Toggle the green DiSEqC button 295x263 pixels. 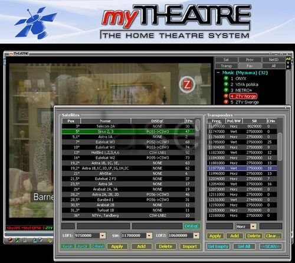[192, 226]
